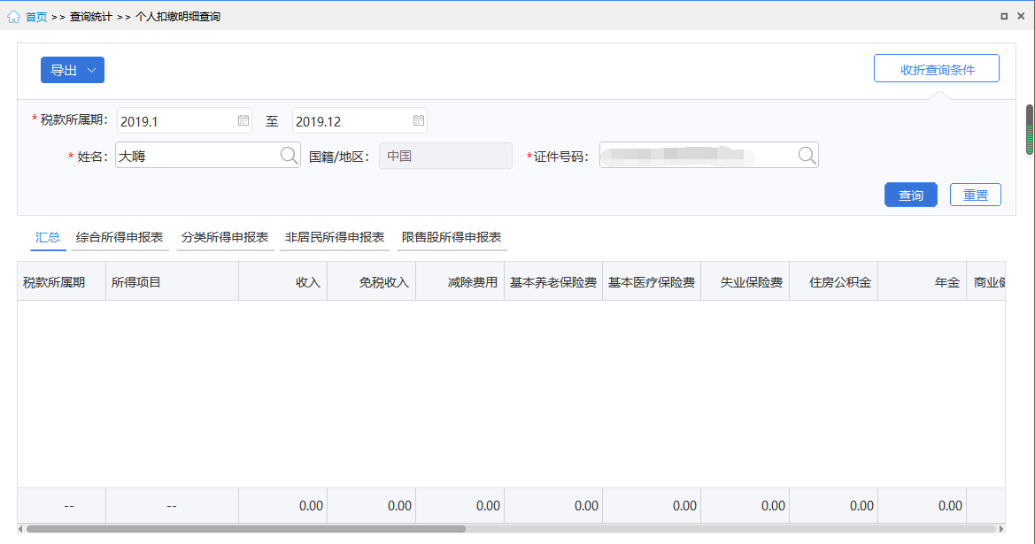Click the horizontal scrollbar thumb
The width and height of the screenshot is (1035, 544).
[245, 529]
